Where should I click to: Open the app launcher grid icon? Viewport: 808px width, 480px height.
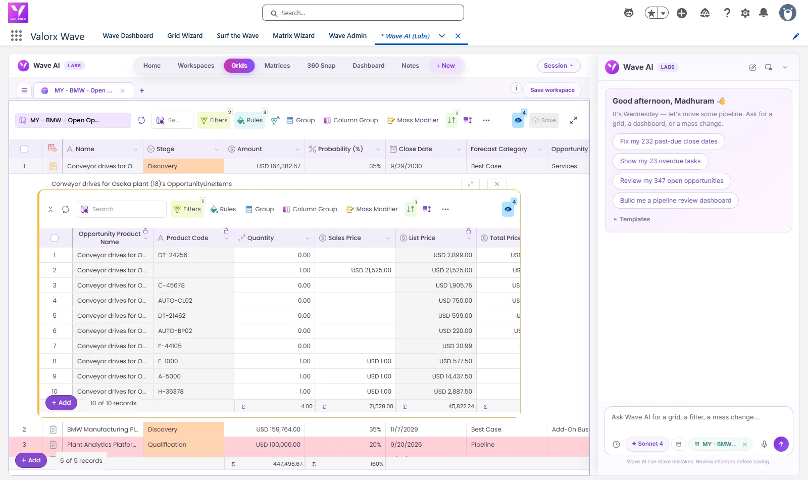16,35
